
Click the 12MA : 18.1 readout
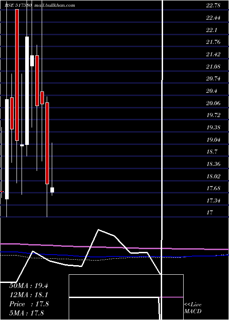coord(28,295)
